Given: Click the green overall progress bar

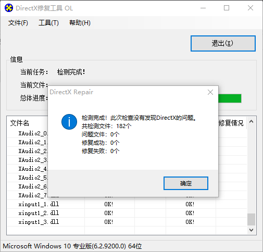Looking at the screenshot, I should coord(230,98).
